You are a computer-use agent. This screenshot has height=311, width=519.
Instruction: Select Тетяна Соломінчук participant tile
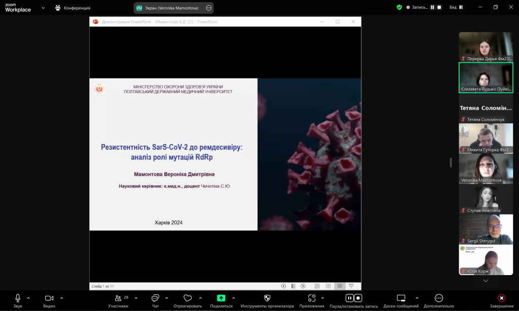pos(486,108)
